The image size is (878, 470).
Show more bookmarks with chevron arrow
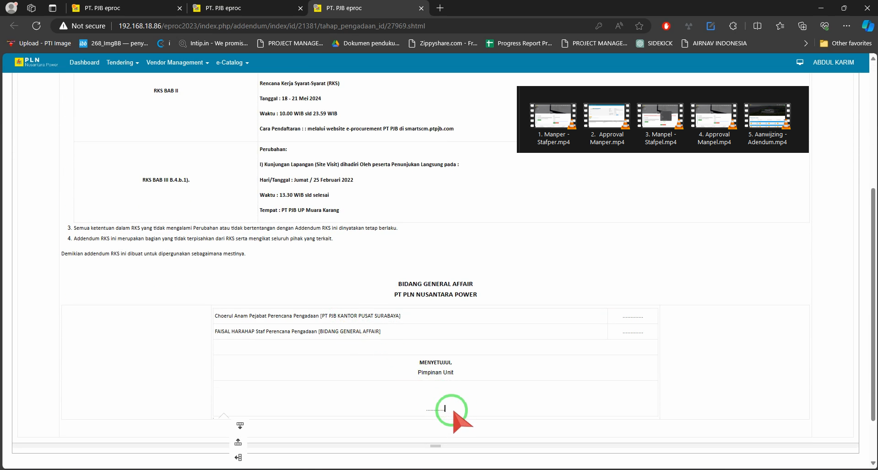[806, 43]
